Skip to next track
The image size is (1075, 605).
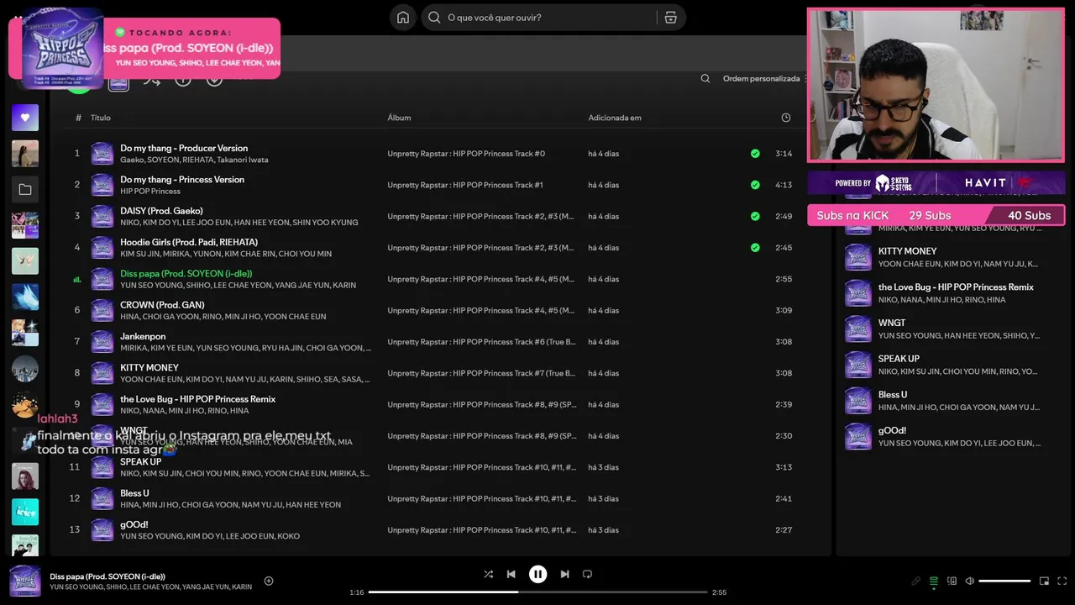(x=564, y=574)
